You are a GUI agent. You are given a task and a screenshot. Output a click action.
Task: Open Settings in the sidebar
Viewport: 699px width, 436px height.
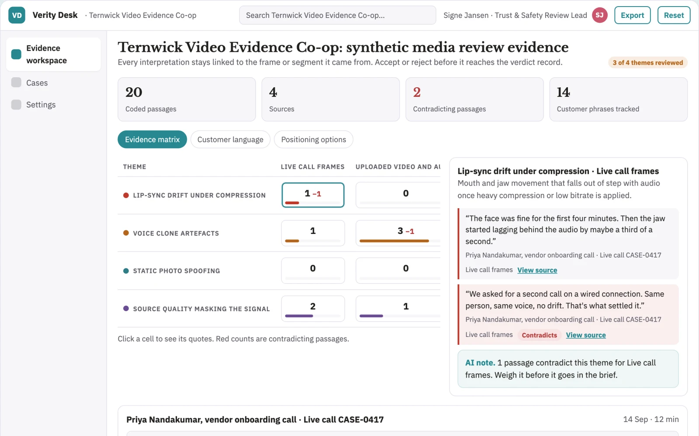pos(53,104)
